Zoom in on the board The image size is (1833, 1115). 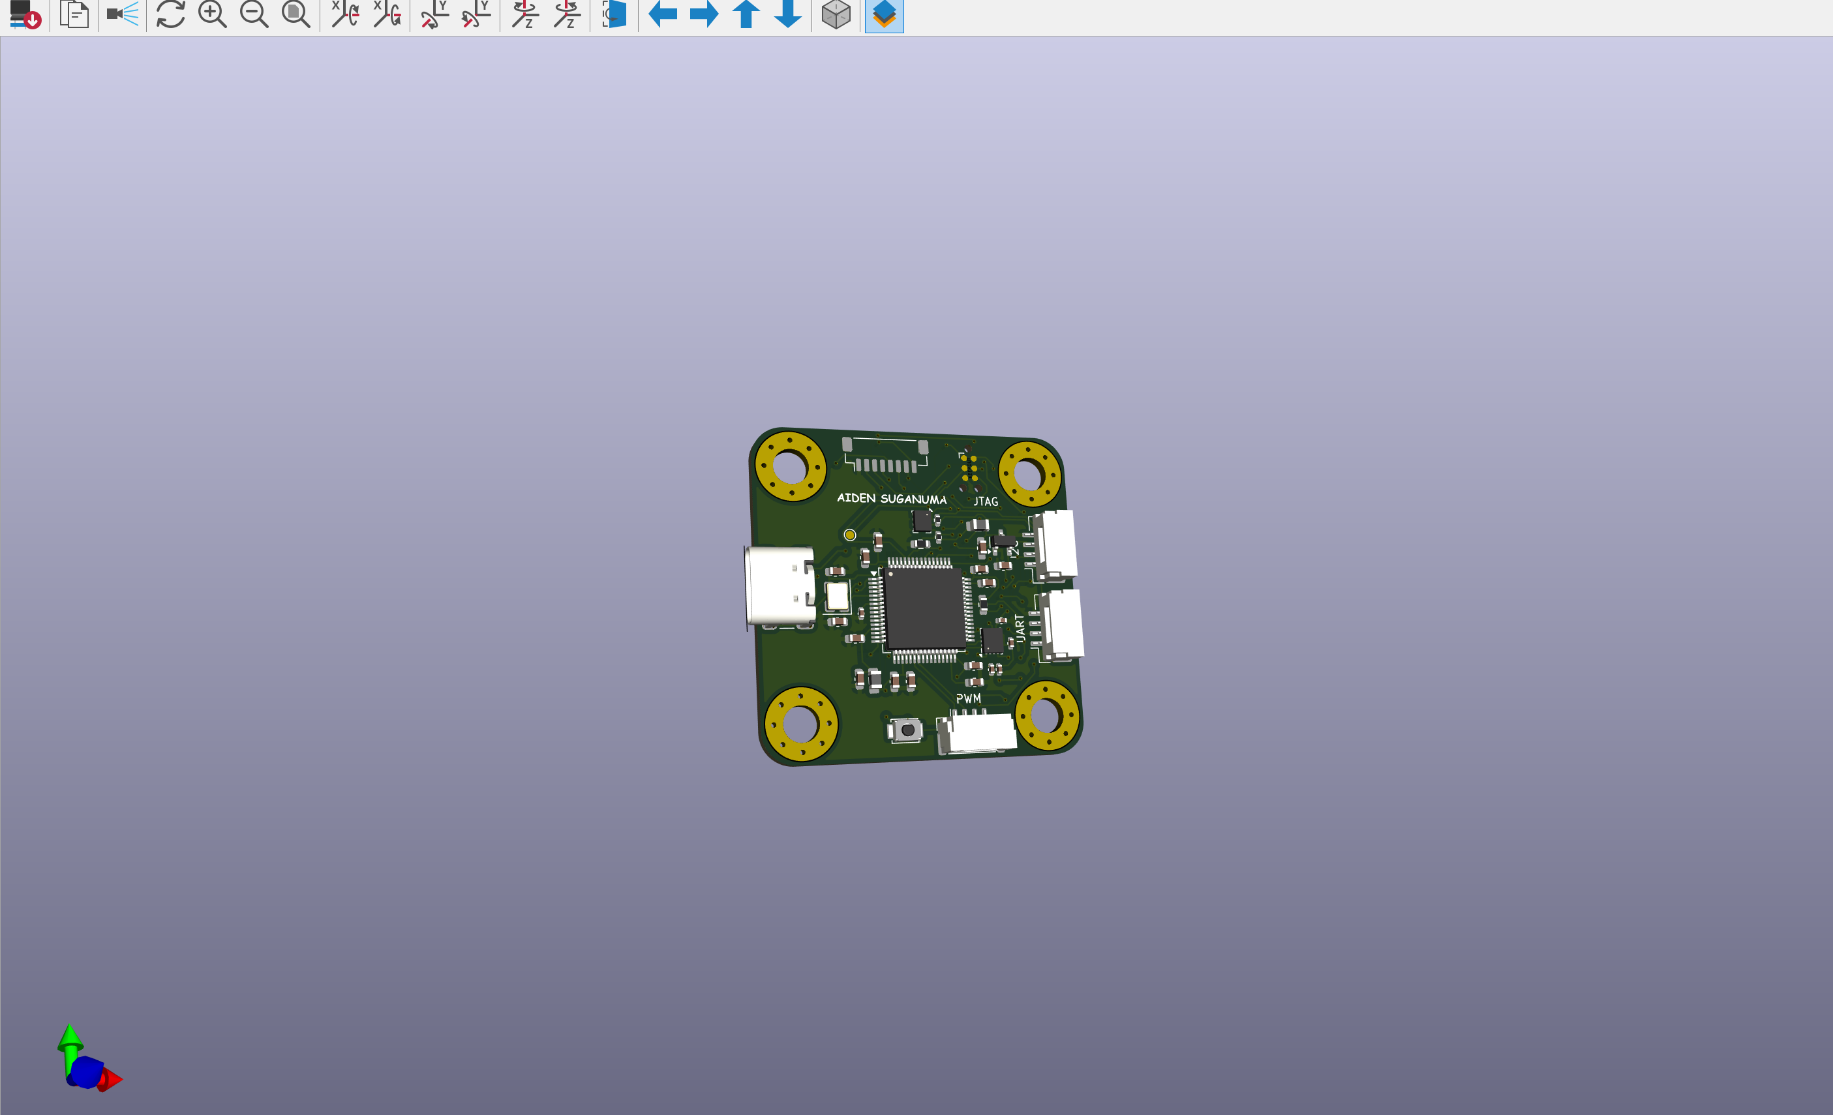pyautogui.click(x=212, y=15)
